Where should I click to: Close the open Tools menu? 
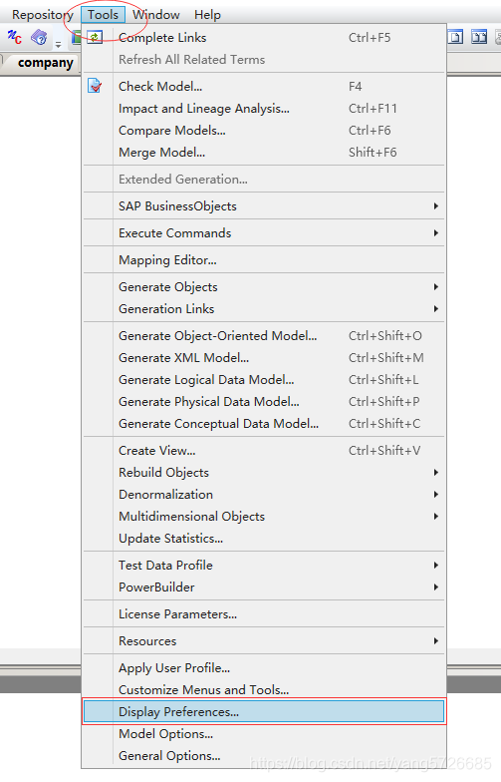[104, 14]
